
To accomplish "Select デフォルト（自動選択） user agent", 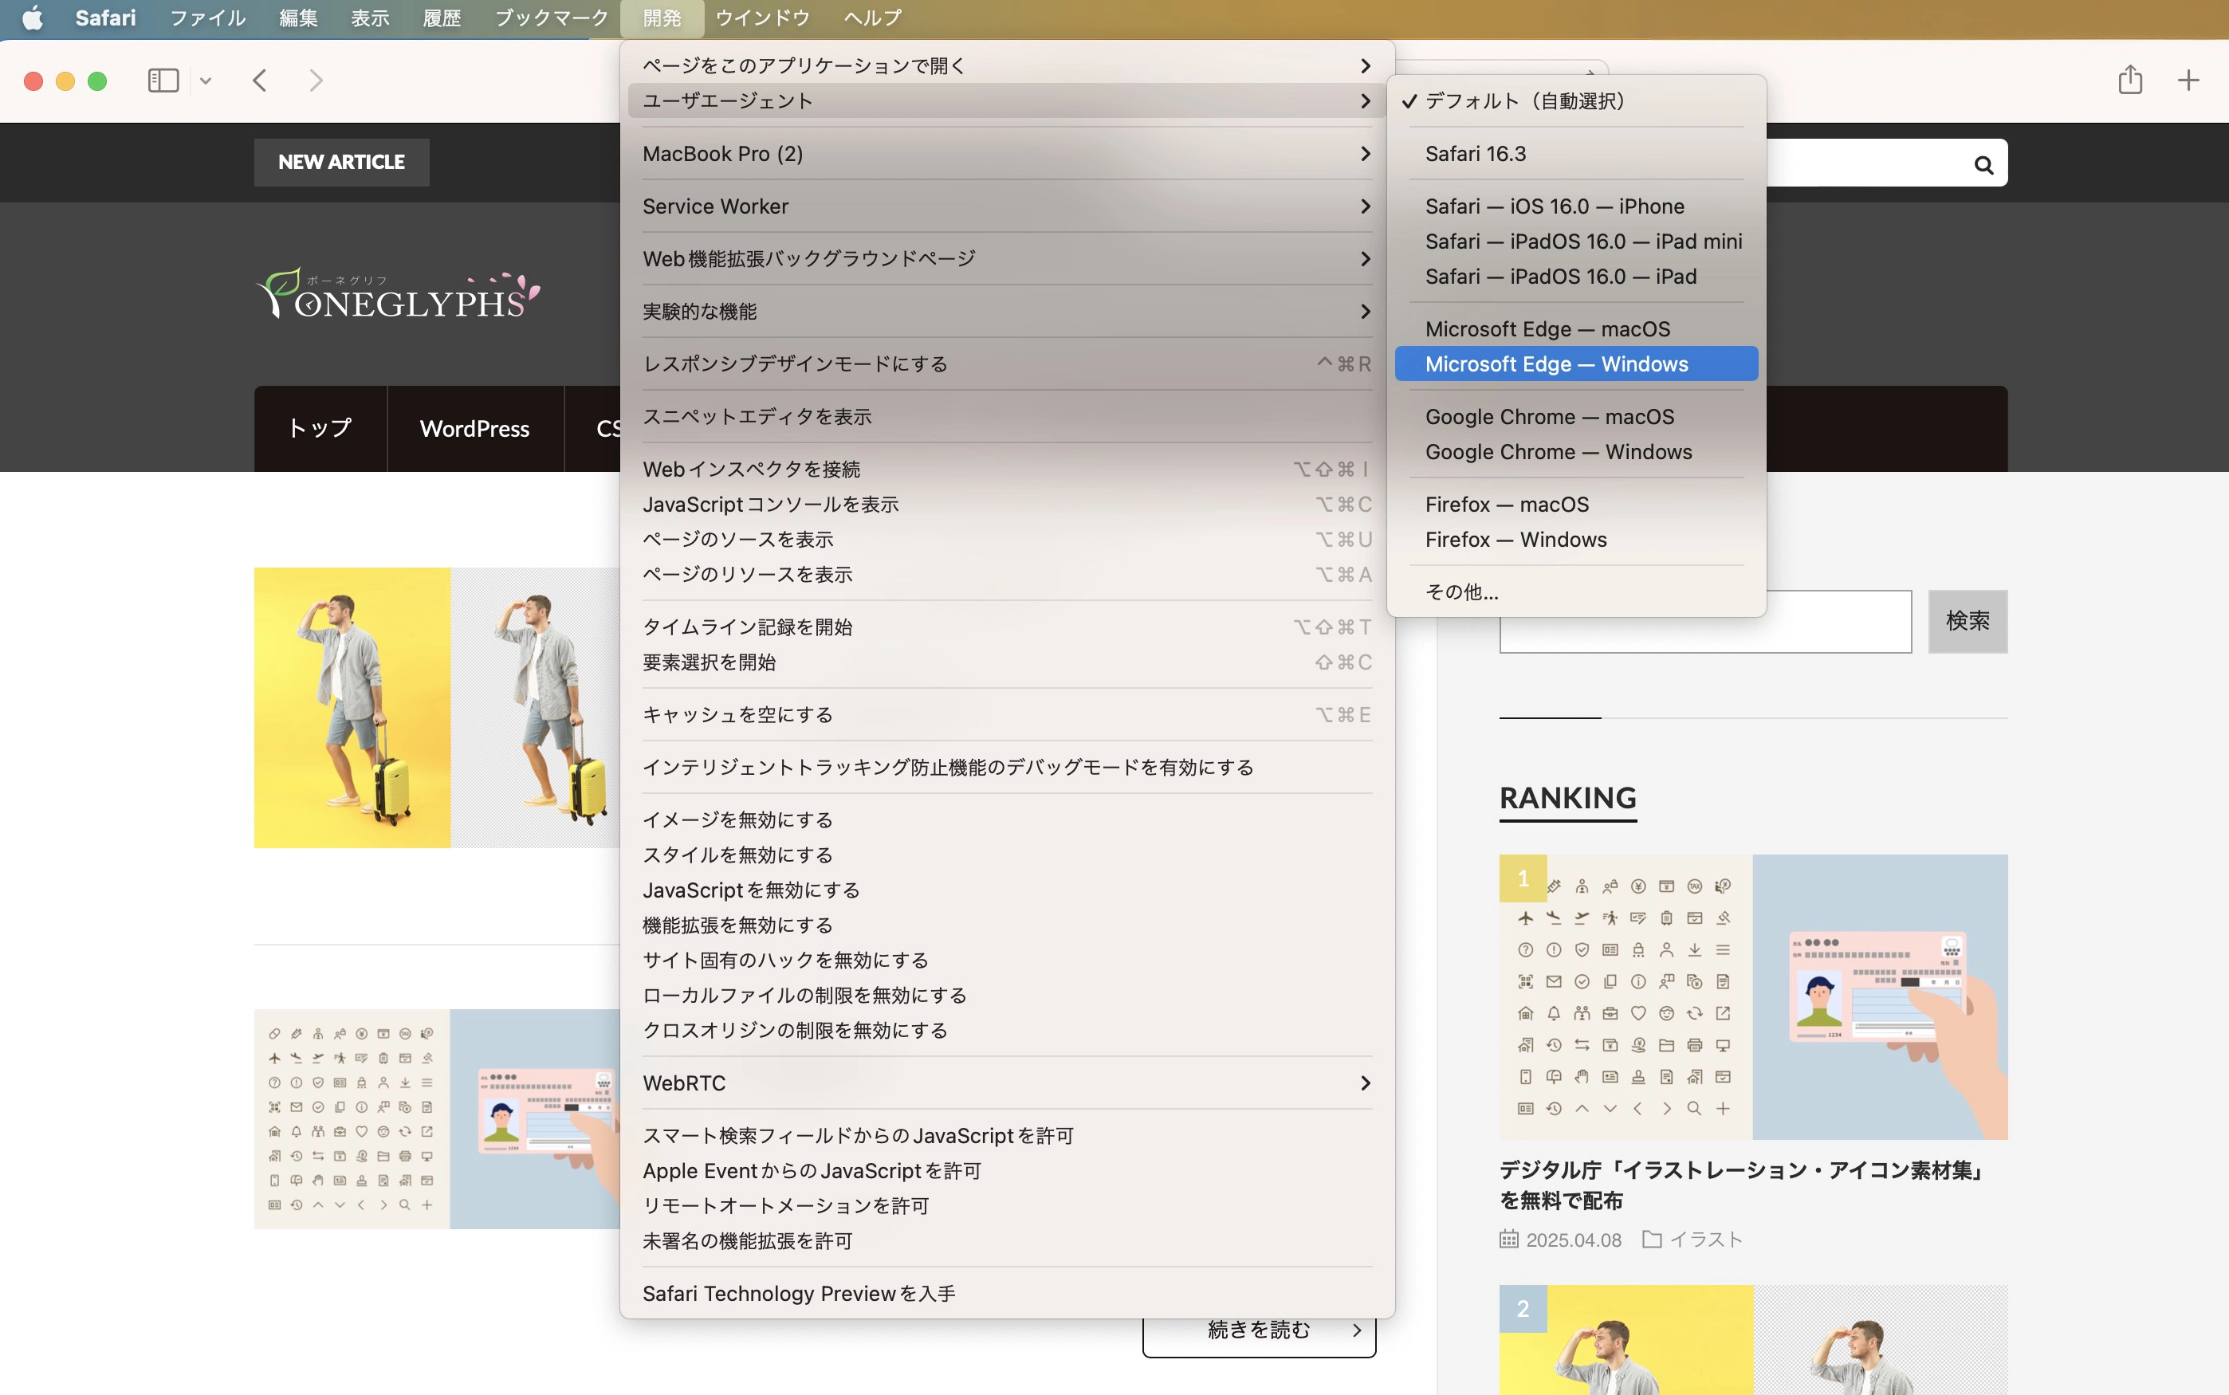I will click(x=1576, y=100).
